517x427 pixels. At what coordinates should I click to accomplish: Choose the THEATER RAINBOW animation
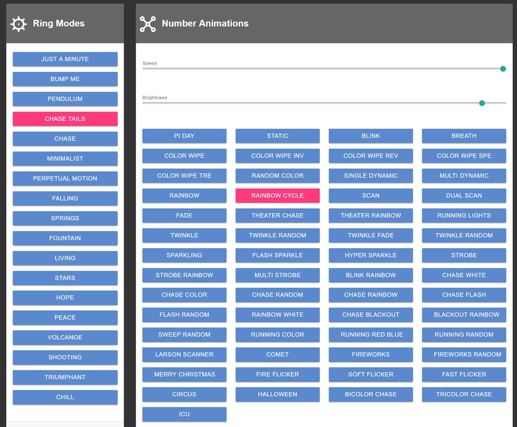tap(371, 215)
